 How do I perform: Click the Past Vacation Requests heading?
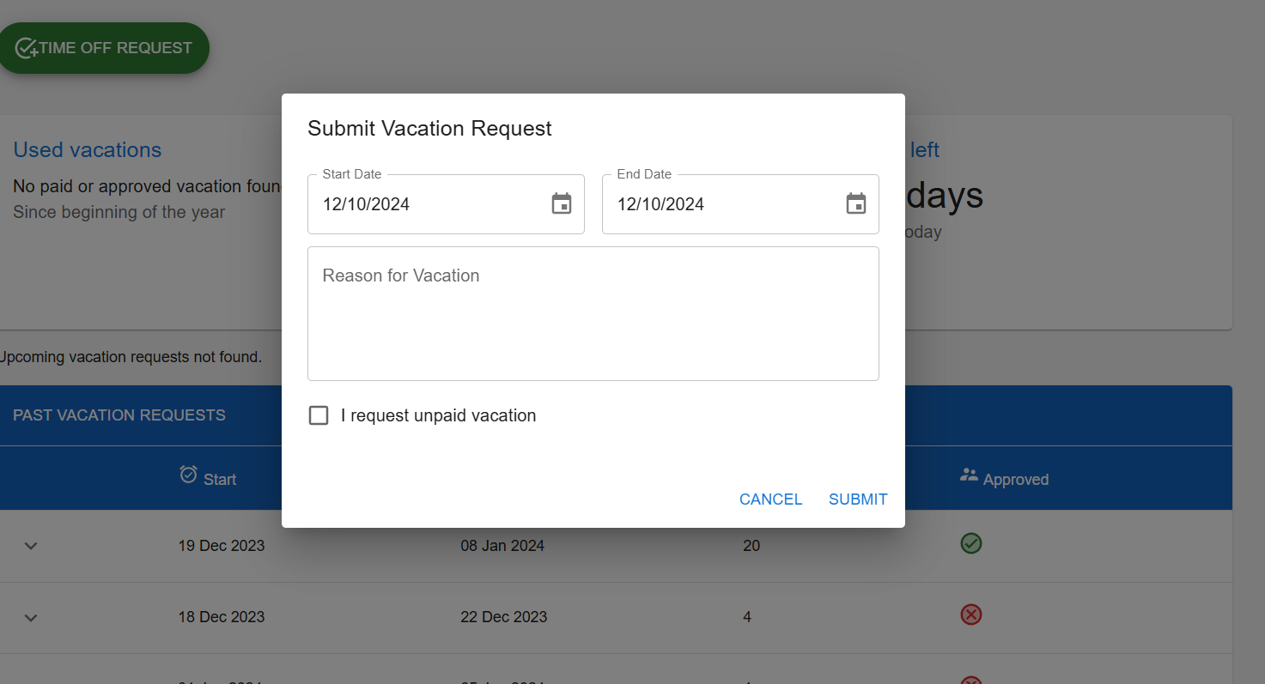(119, 415)
